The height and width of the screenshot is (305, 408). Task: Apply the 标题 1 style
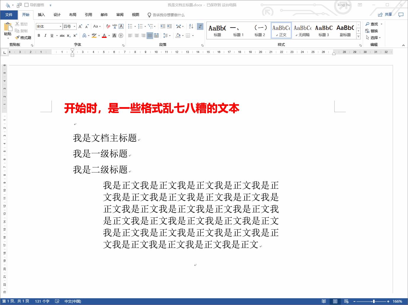(239, 31)
